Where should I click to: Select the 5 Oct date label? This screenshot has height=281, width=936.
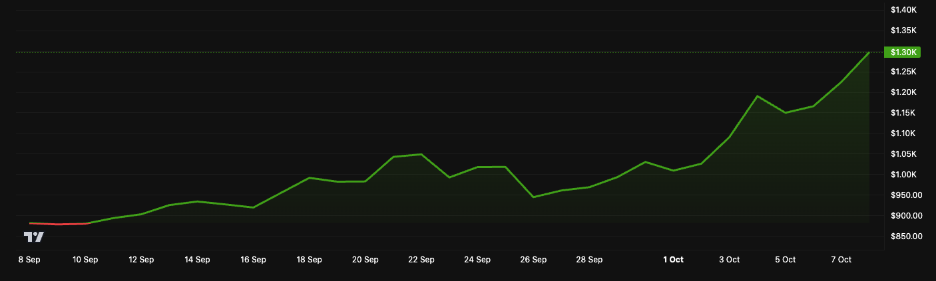coord(785,260)
